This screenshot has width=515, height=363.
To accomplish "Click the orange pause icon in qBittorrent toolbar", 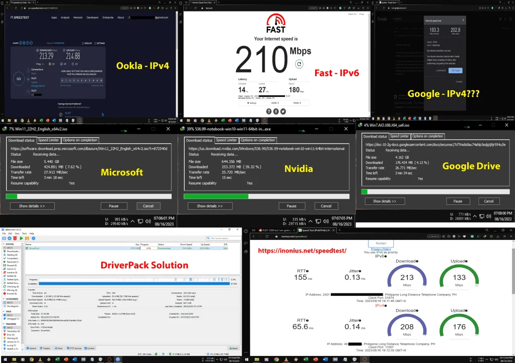I will pos(27,238).
